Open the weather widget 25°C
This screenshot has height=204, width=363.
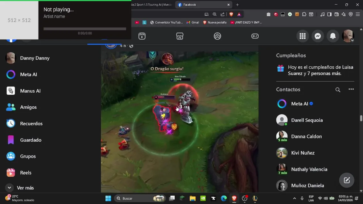[20, 198]
